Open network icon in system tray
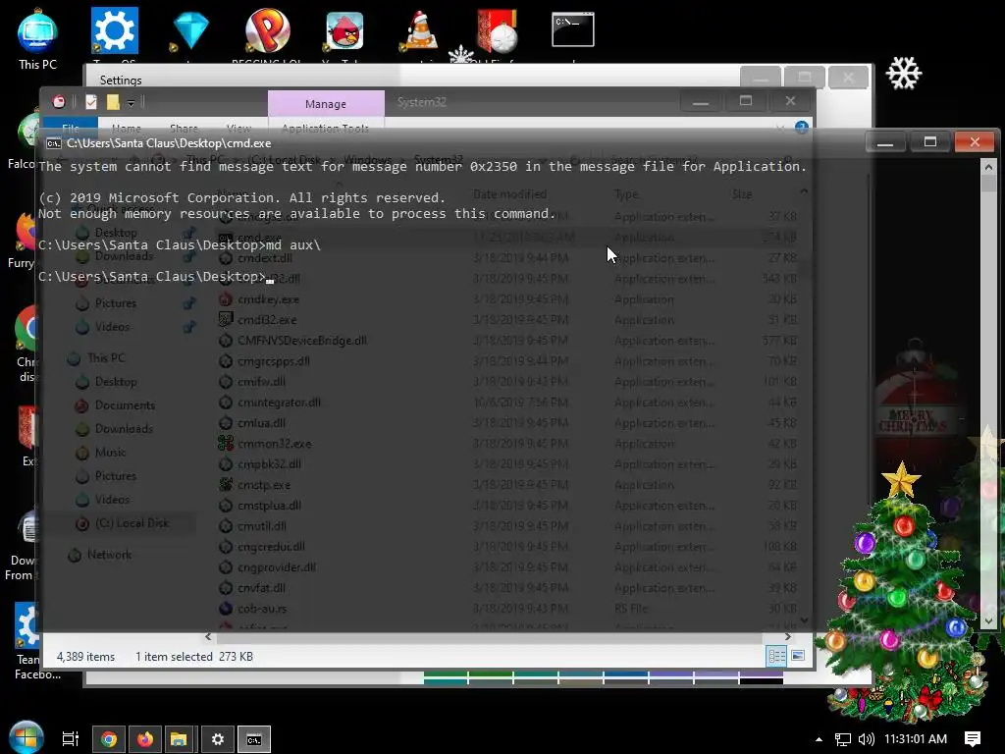 [843, 739]
